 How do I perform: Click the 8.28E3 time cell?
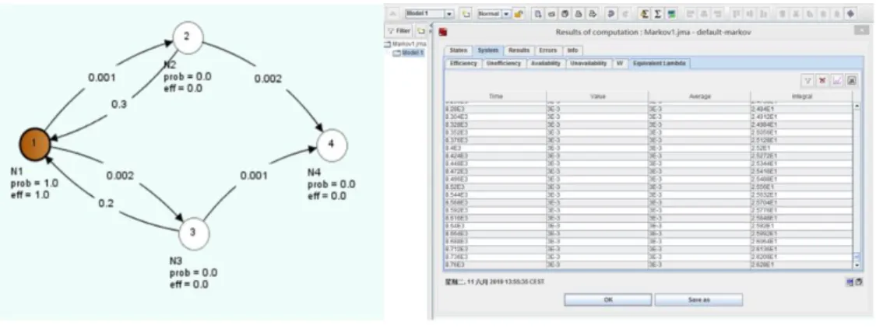pos(495,110)
